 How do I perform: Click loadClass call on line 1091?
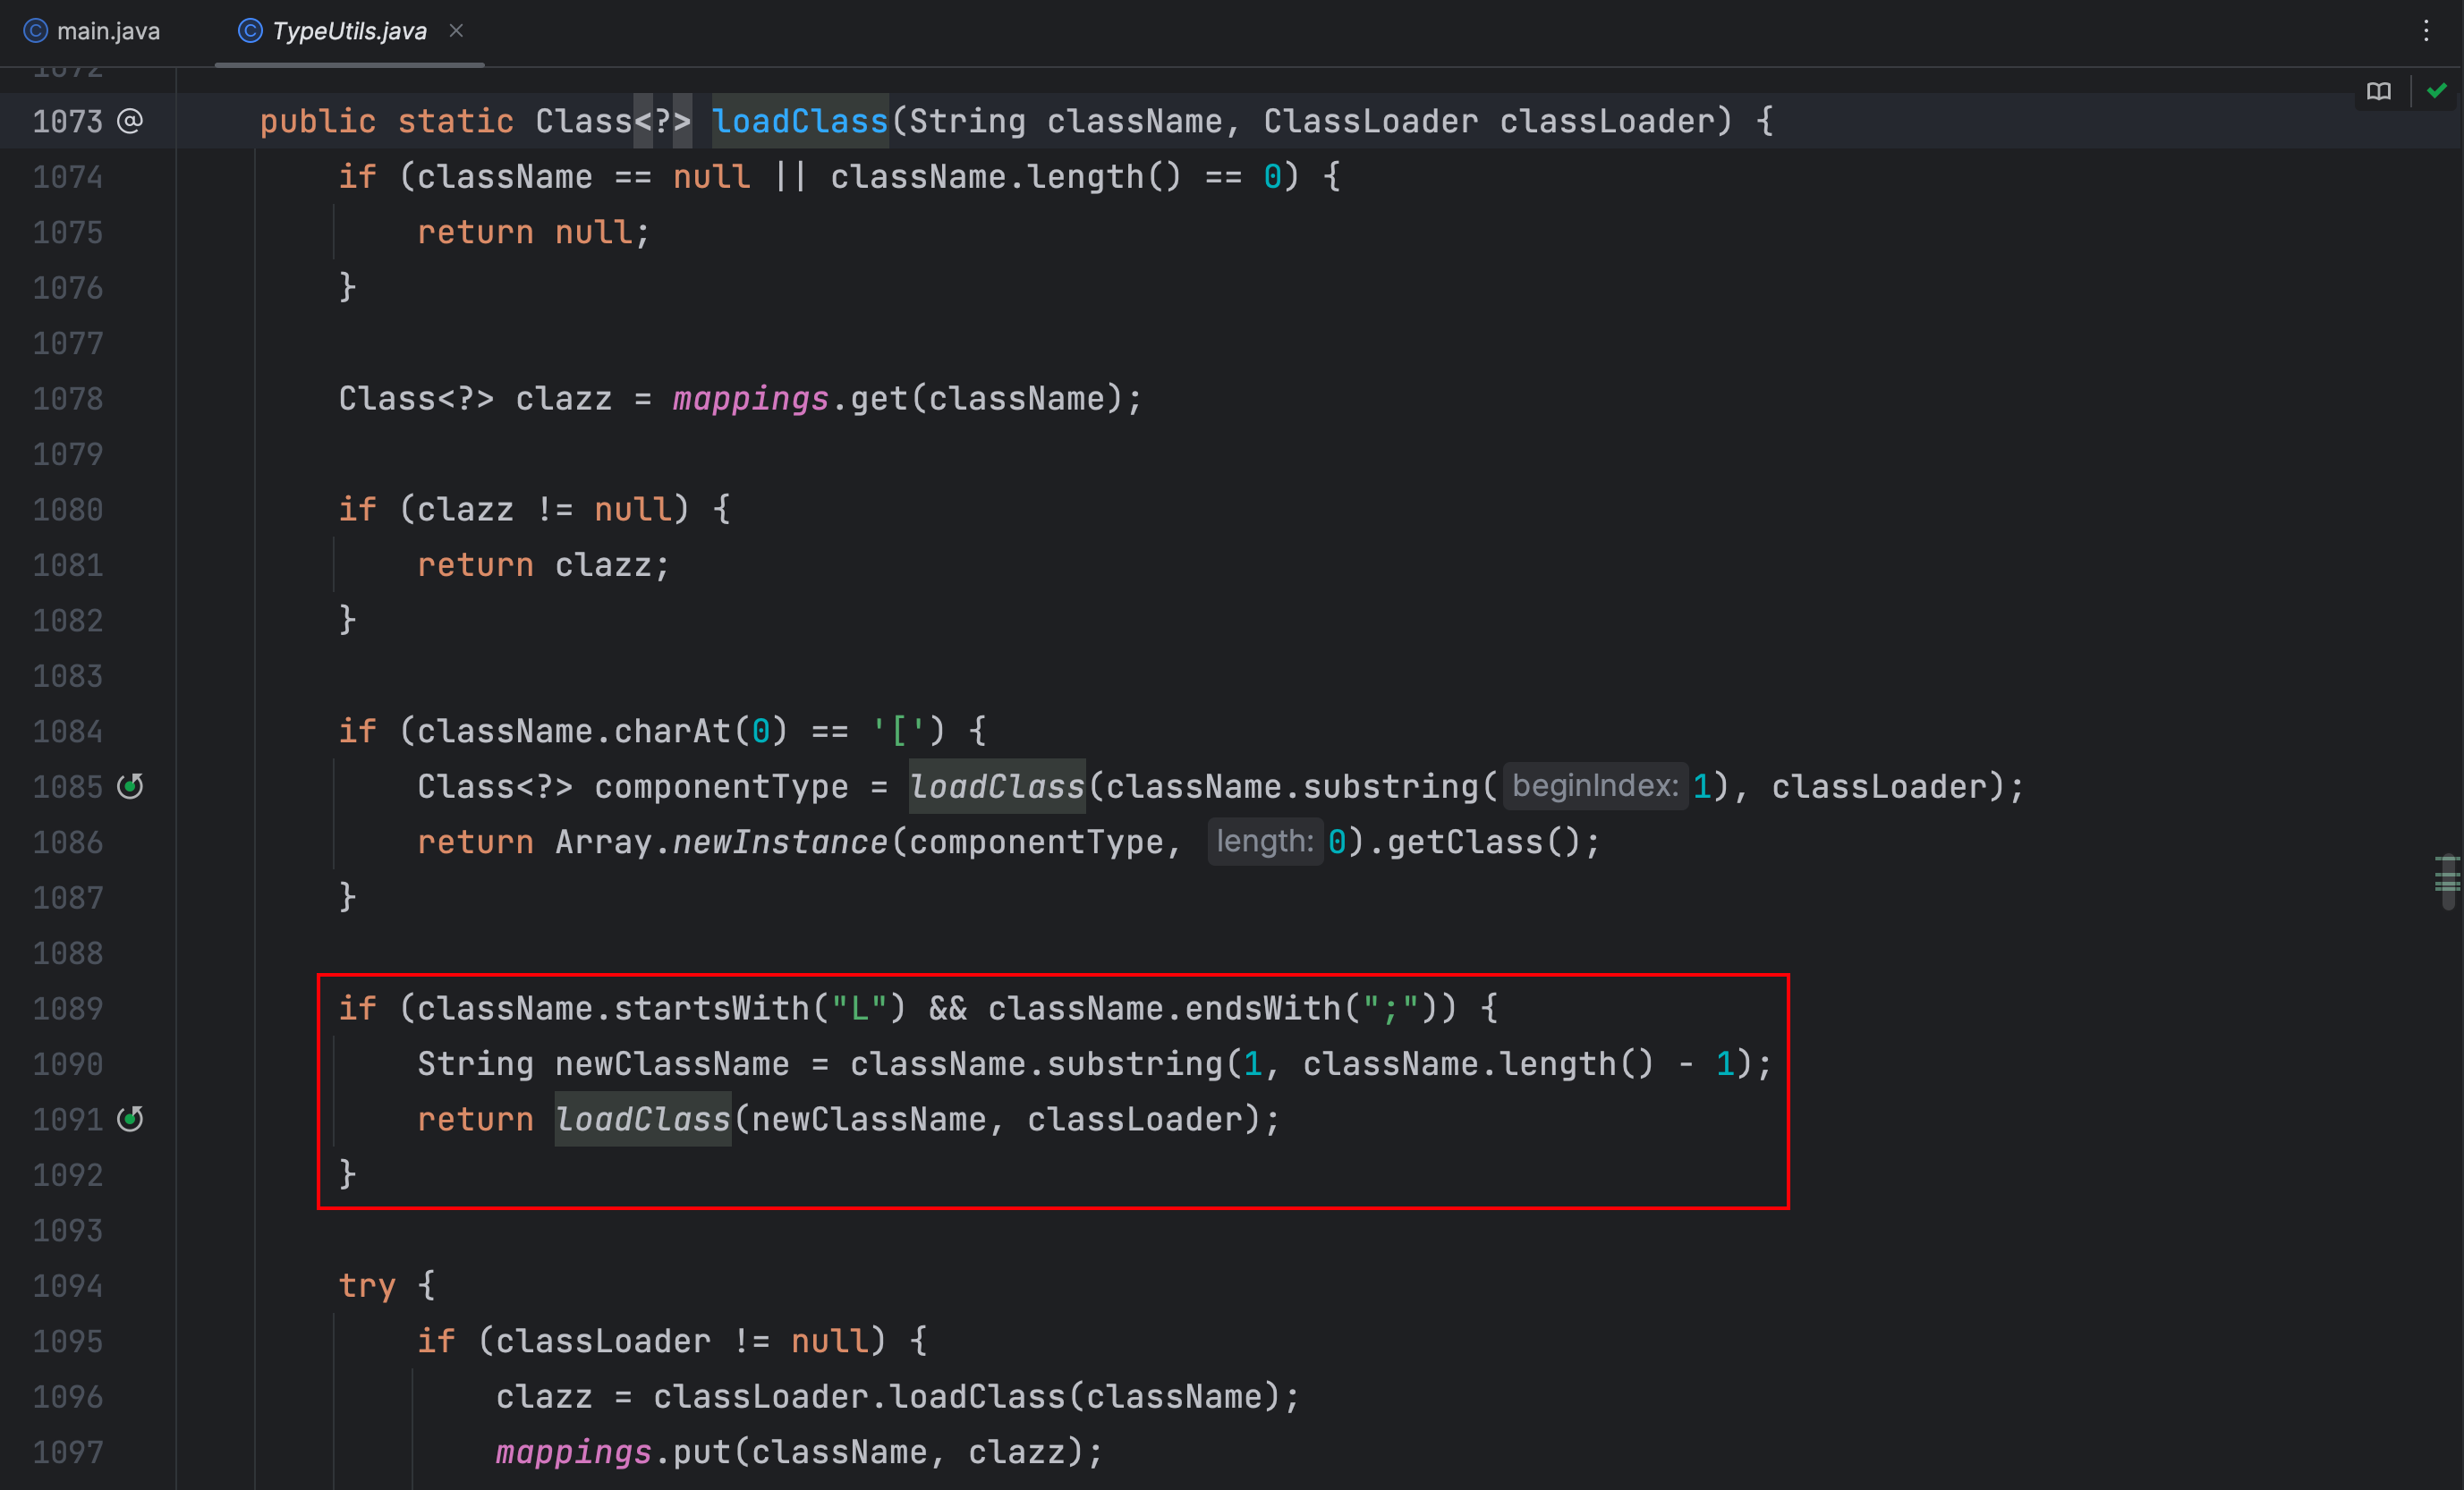(x=643, y=1119)
